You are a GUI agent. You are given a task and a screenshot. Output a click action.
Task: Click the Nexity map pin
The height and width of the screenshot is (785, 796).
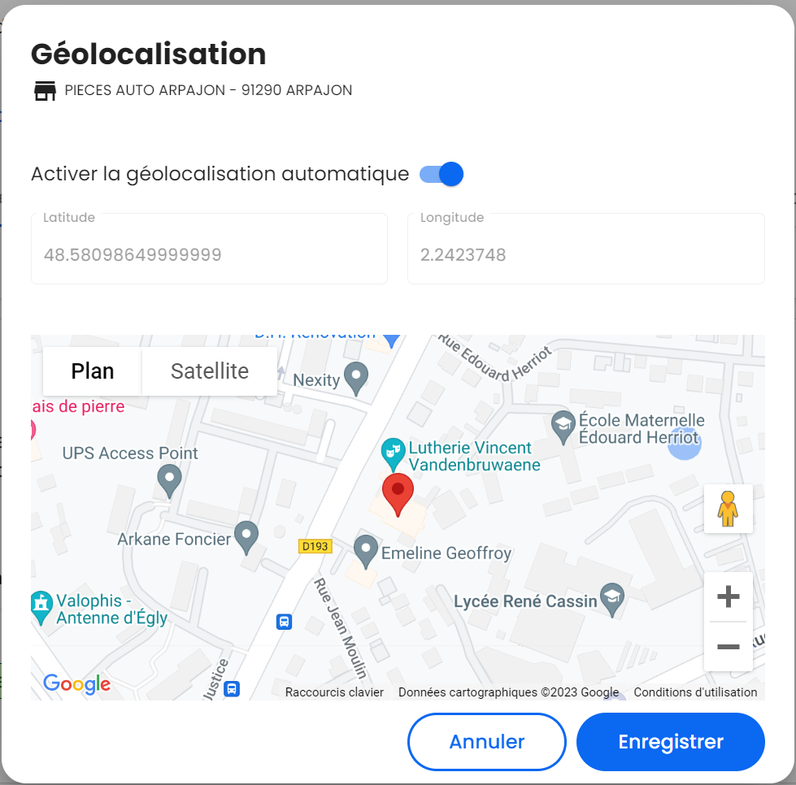pos(356,379)
